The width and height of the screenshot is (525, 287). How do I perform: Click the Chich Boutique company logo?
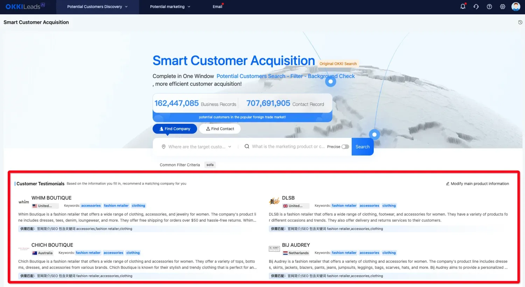coord(24,249)
